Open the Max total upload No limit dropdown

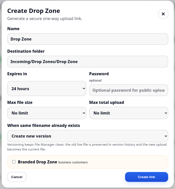coord(129,113)
